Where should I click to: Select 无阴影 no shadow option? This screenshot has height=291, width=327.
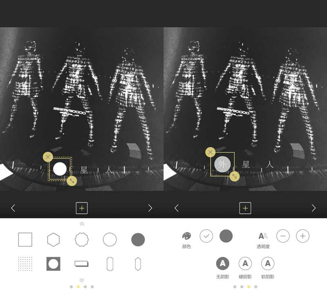(x=222, y=264)
